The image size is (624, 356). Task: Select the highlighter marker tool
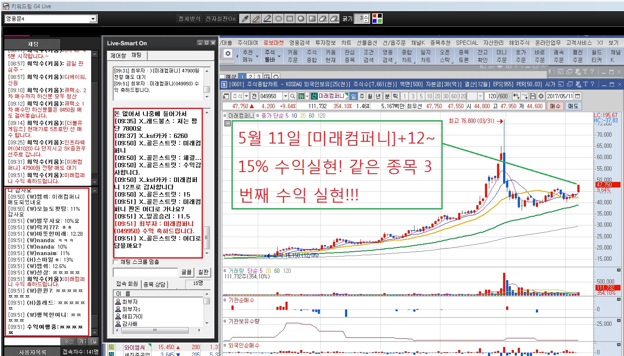pos(267,19)
